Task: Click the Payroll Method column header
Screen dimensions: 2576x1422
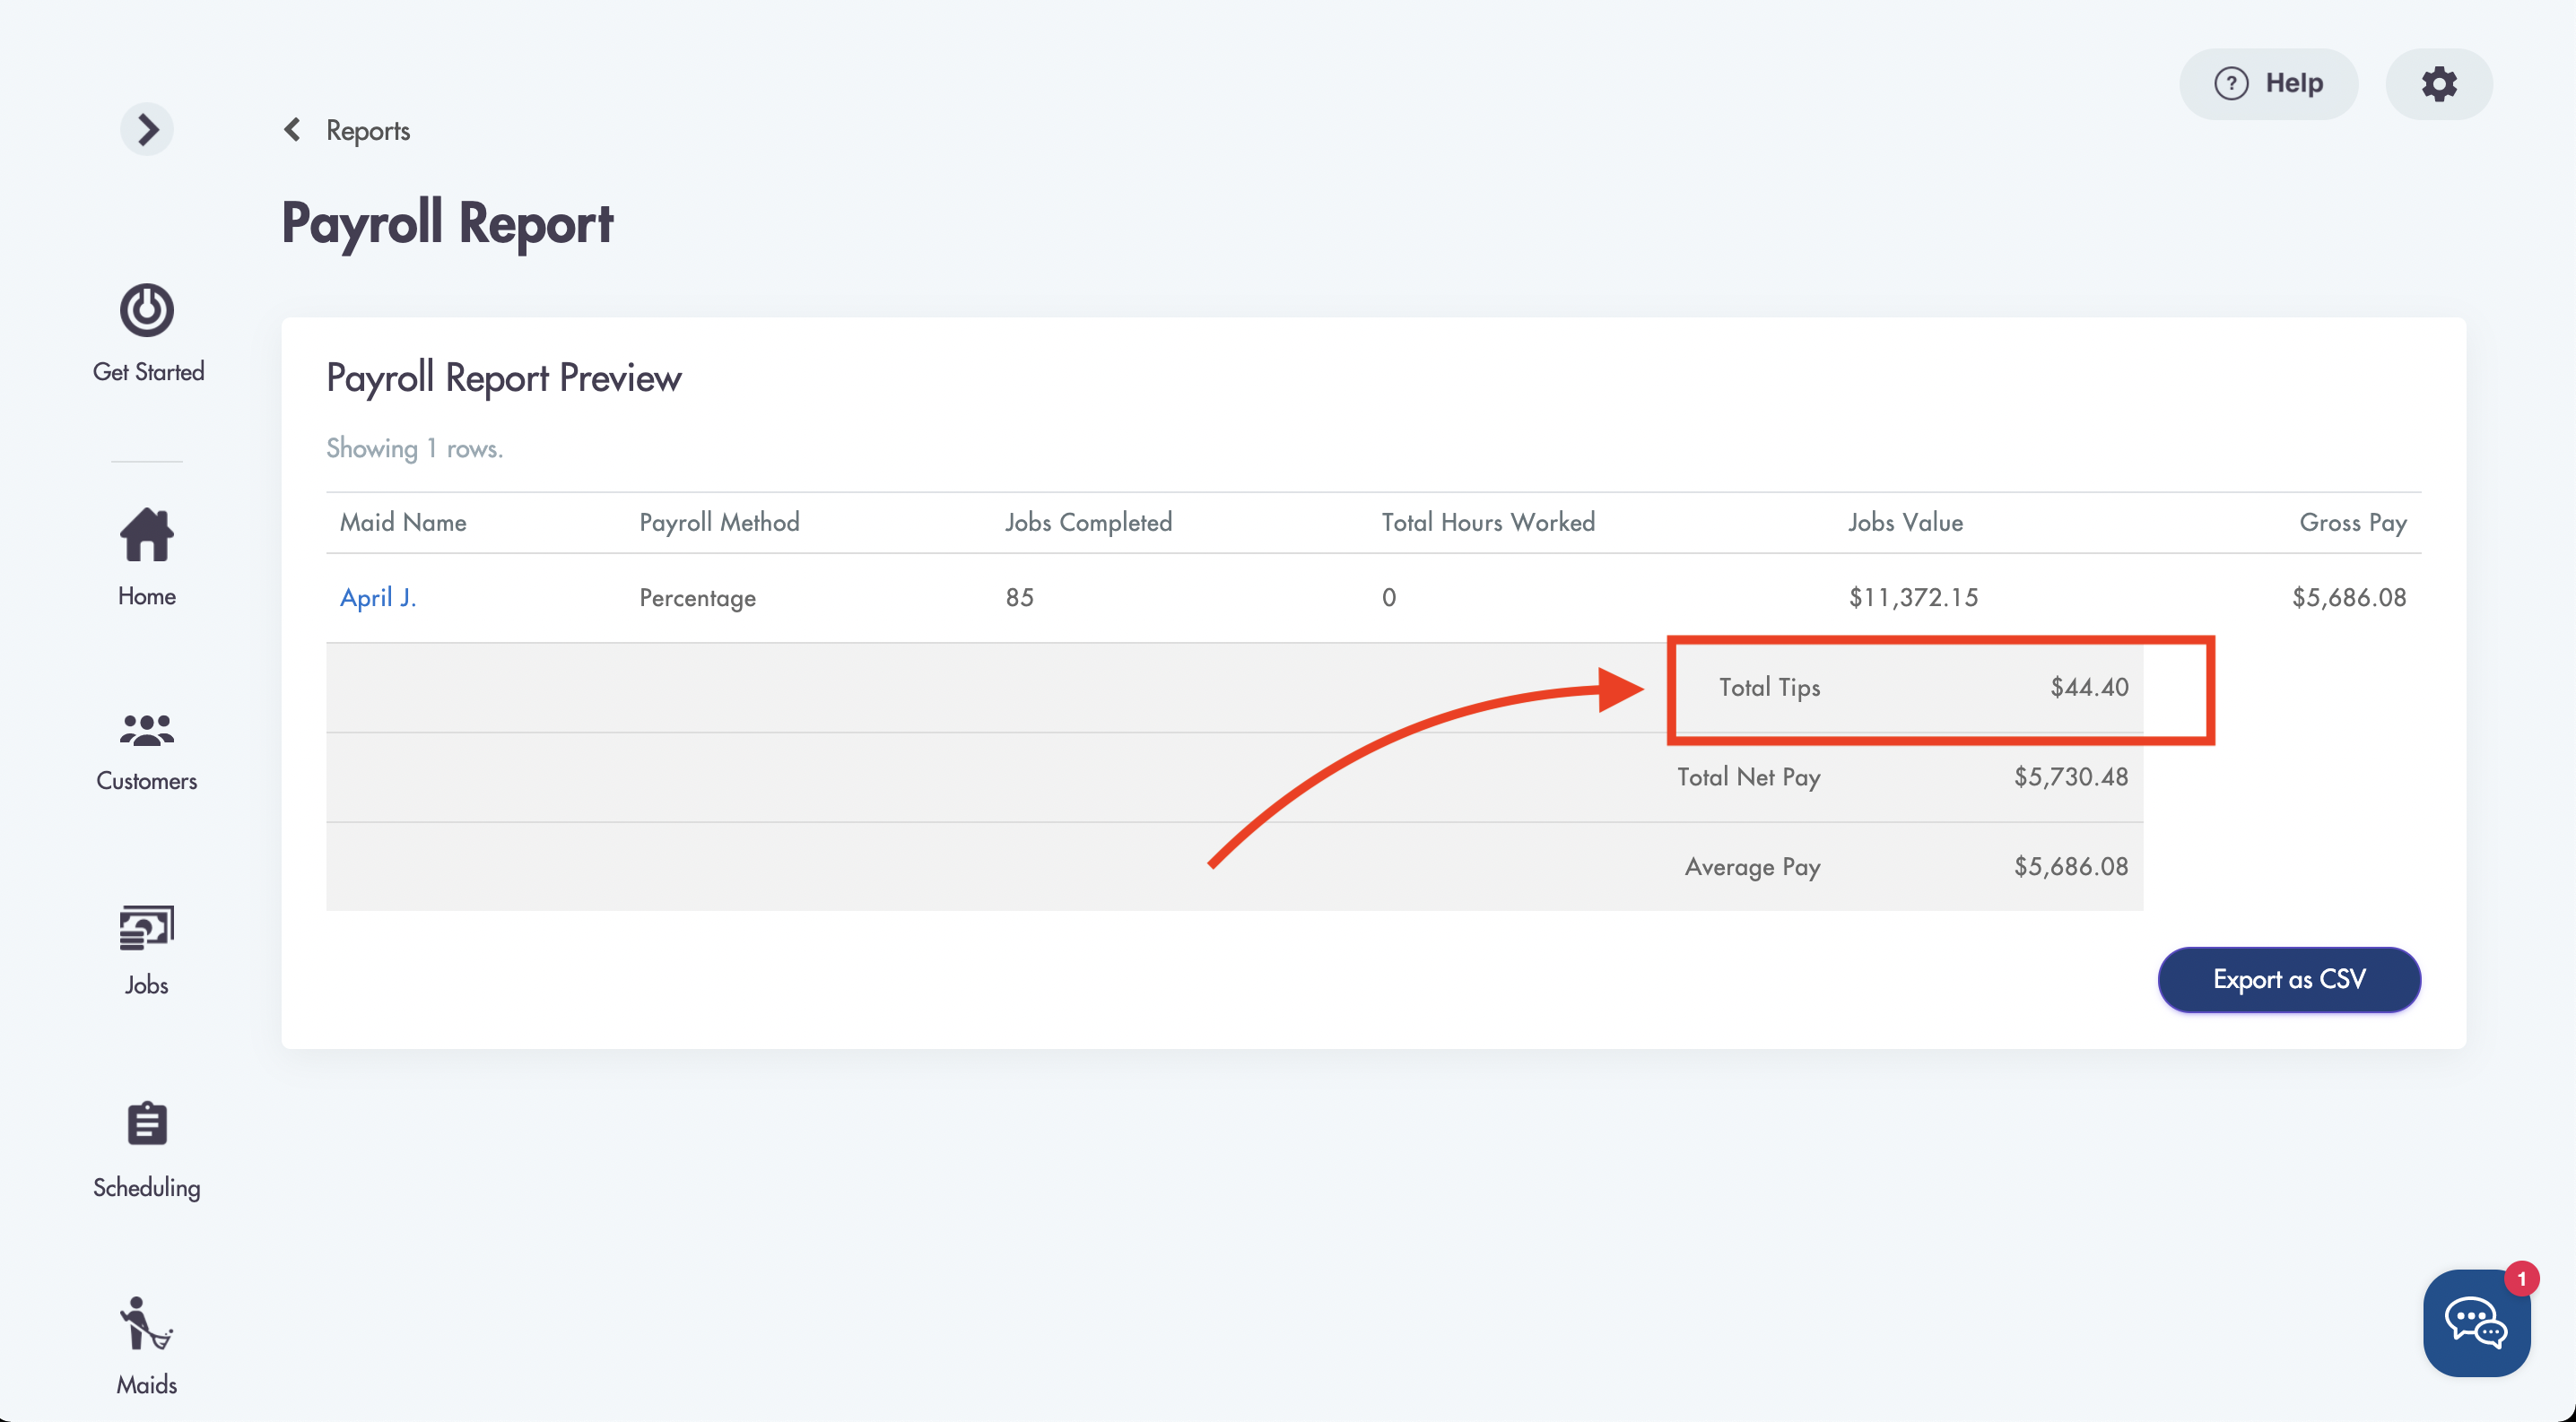Action: point(719,523)
